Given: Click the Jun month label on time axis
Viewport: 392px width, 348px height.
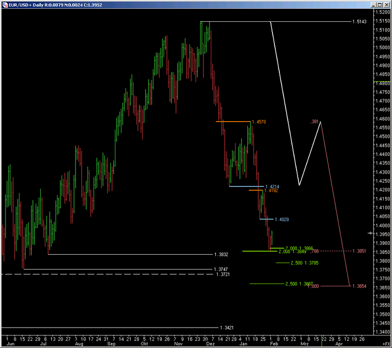Looking at the screenshot, I should pyautogui.click(x=11, y=344).
